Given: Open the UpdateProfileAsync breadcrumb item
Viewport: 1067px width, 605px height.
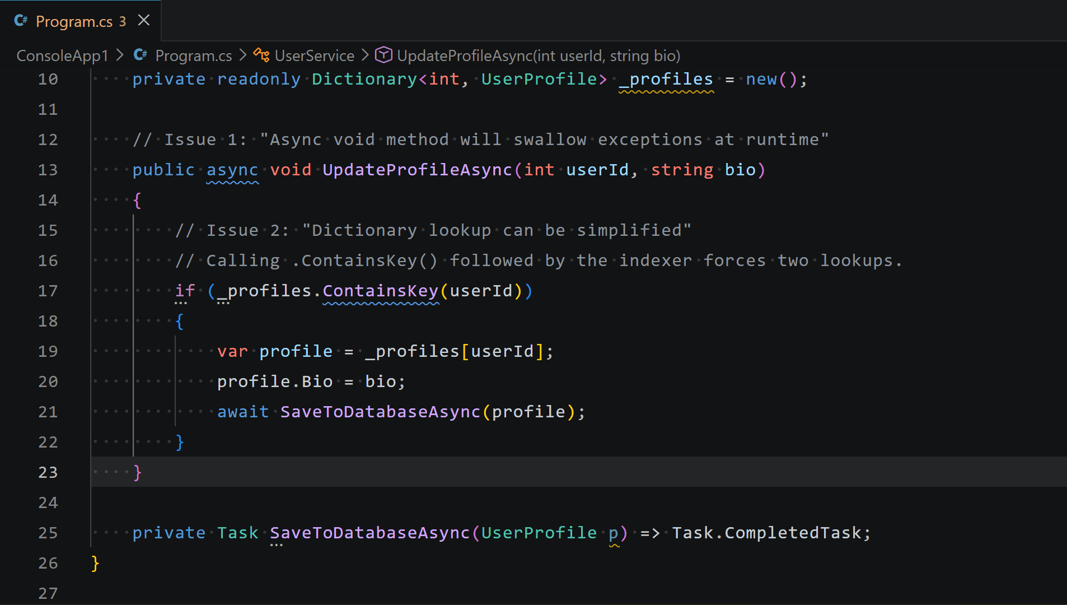Looking at the screenshot, I should (539, 55).
